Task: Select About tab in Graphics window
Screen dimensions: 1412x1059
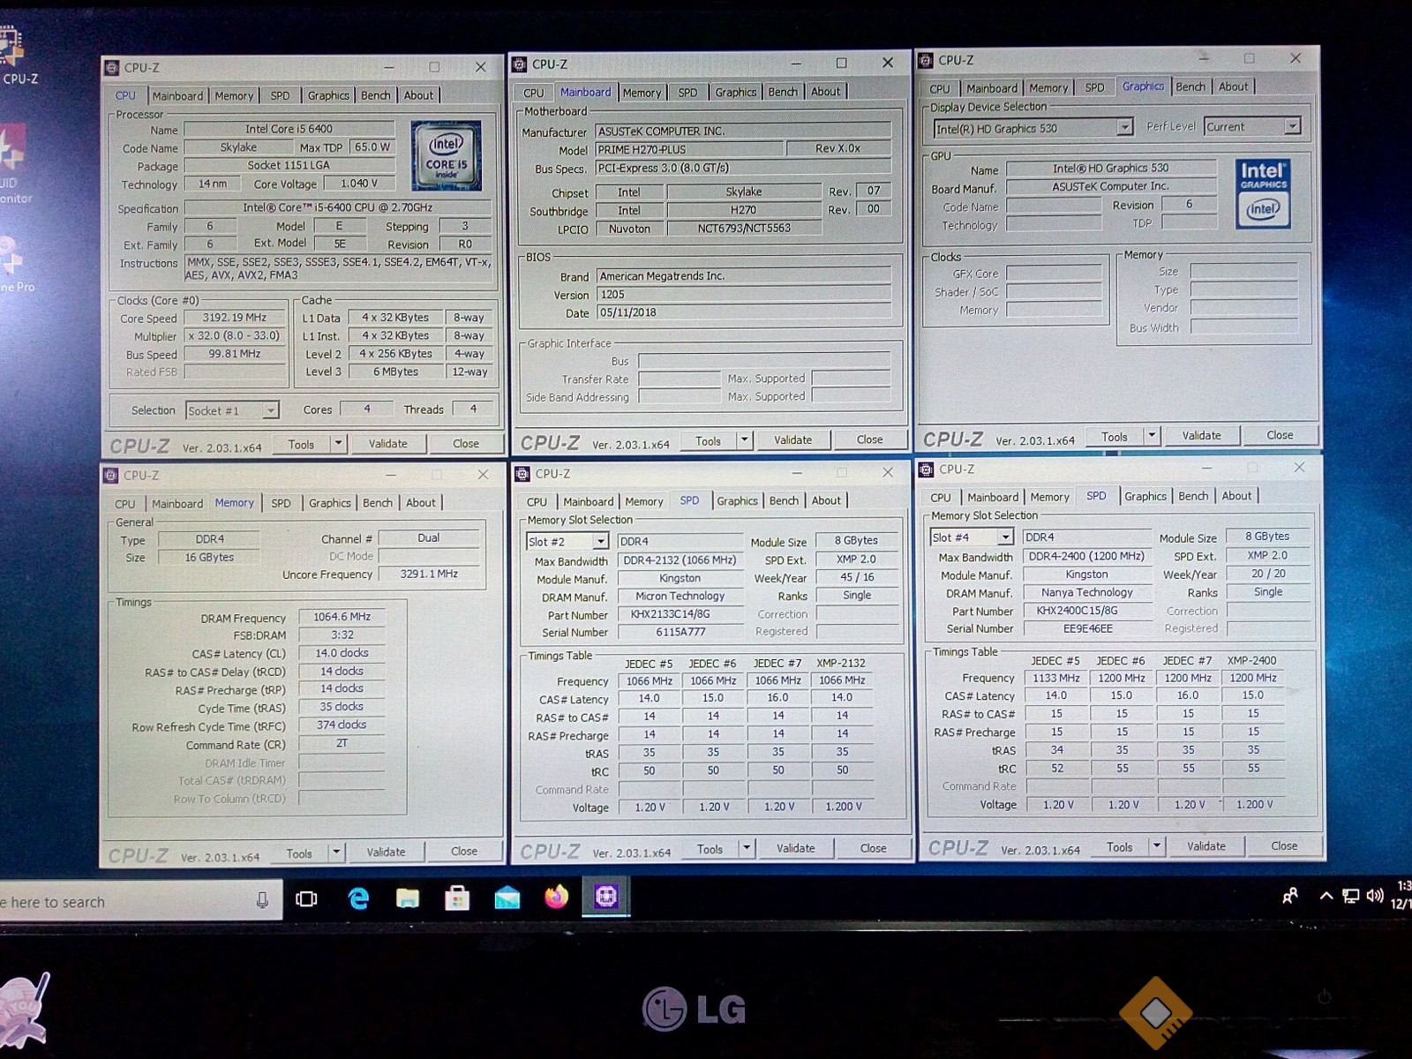Action: (1233, 86)
